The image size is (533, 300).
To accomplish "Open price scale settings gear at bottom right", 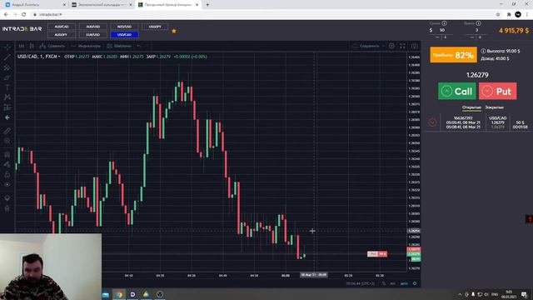I will click(415, 283).
